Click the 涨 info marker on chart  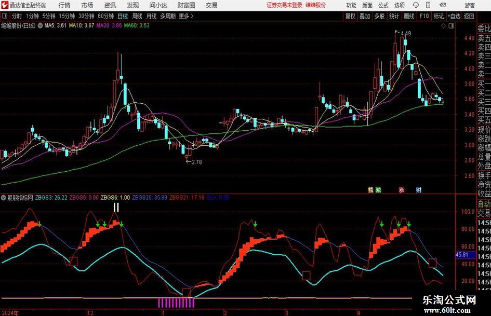tap(402, 189)
